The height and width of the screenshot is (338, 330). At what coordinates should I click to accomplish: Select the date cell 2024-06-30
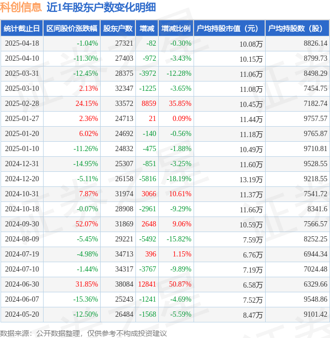pos(22,285)
